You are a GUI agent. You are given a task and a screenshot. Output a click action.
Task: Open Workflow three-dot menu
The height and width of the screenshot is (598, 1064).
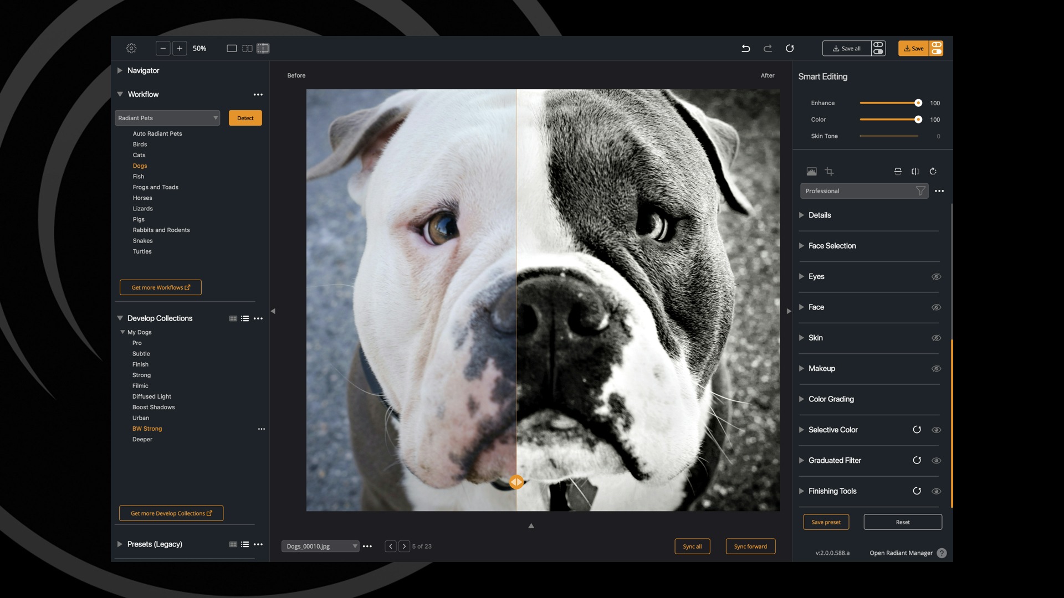(258, 95)
